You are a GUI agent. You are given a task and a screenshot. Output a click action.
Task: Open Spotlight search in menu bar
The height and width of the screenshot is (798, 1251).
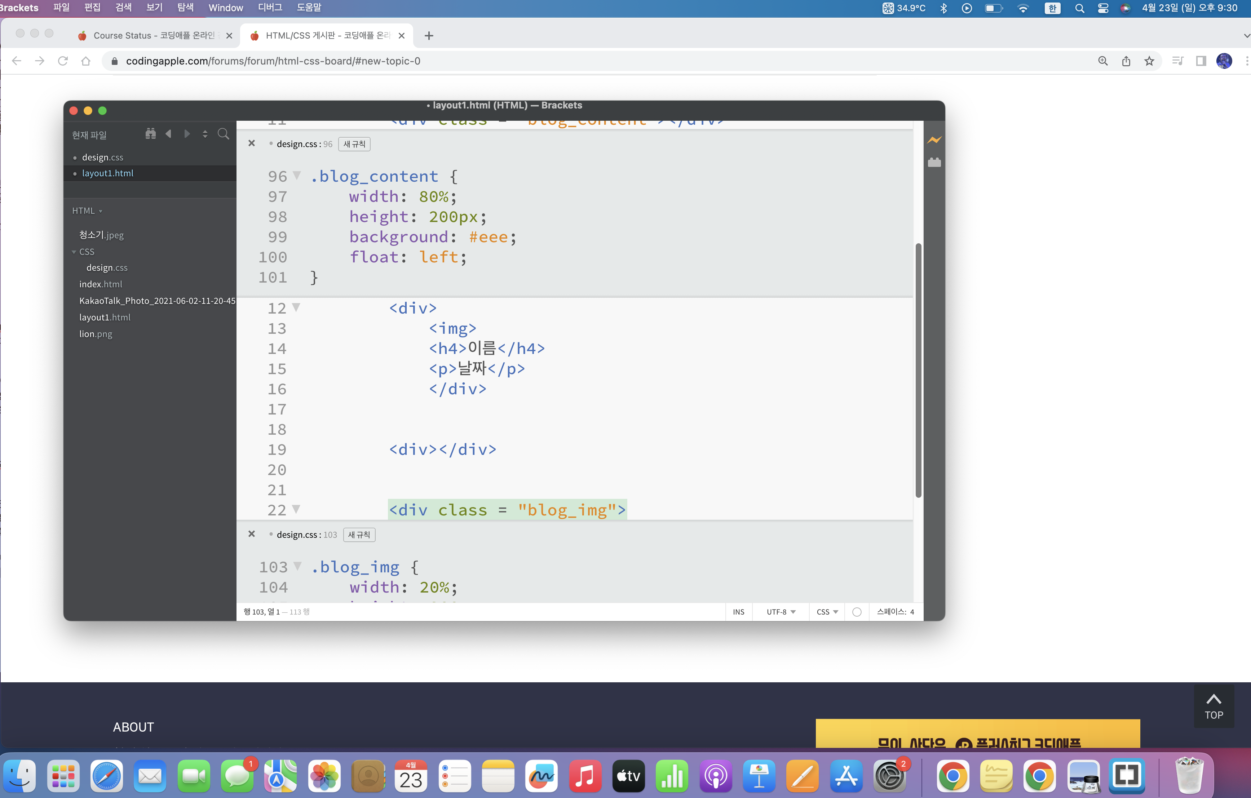(1079, 8)
